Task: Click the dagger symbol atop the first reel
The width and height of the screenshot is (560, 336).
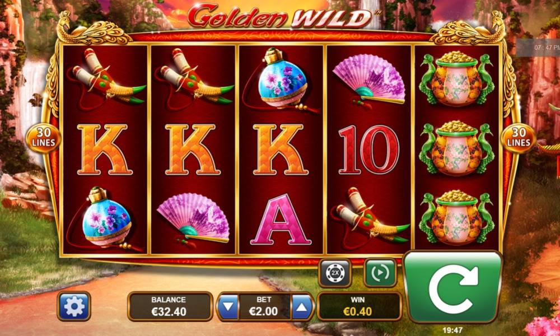Action: coord(106,80)
